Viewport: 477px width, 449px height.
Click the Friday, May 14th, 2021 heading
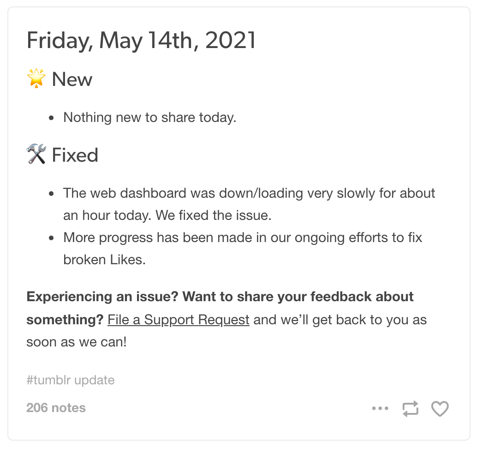(141, 41)
